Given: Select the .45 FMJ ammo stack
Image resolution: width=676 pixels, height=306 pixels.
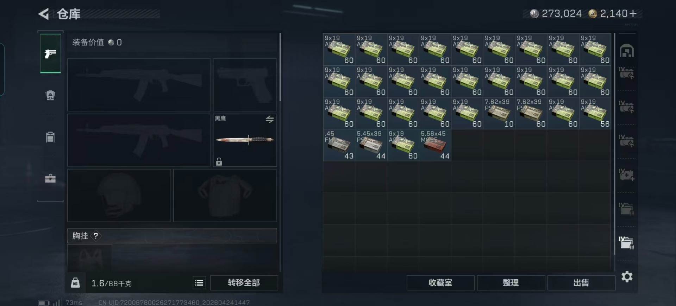Looking at the screenshot, I should click(339, 145).
